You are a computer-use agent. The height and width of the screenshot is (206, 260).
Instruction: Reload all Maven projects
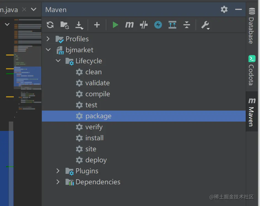point(50,25)
